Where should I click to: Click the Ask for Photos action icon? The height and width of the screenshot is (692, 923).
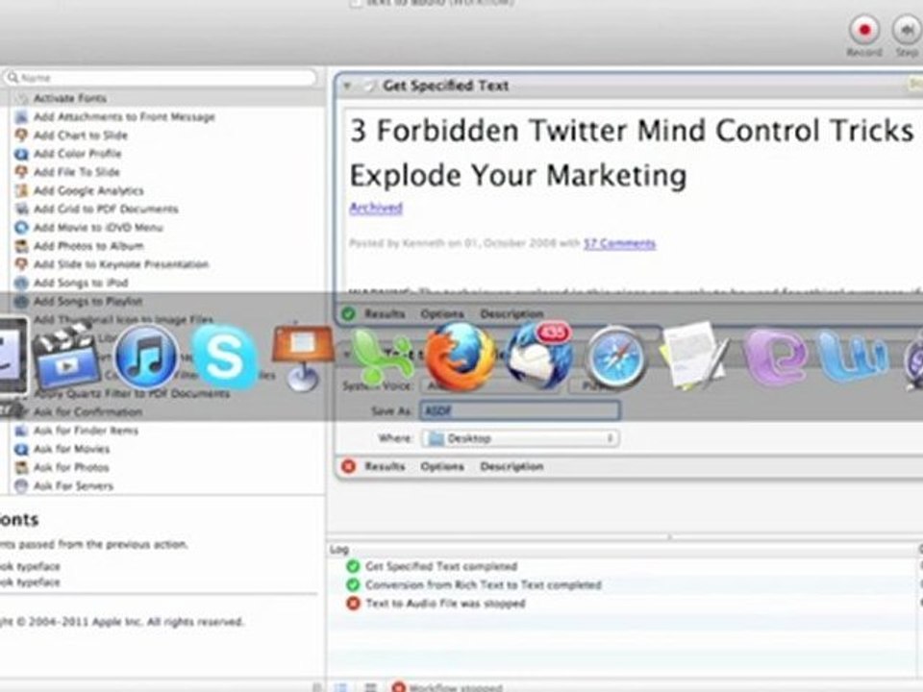tap(21, 467)
